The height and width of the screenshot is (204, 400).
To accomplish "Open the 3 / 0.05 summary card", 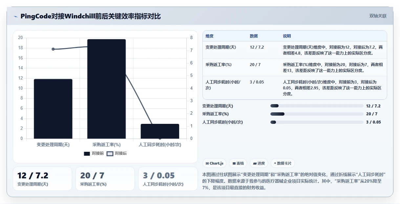I will pyautogui.click(x=168, y=179).
